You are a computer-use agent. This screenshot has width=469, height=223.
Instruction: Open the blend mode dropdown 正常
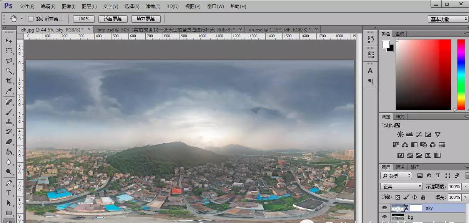[401, 187]
